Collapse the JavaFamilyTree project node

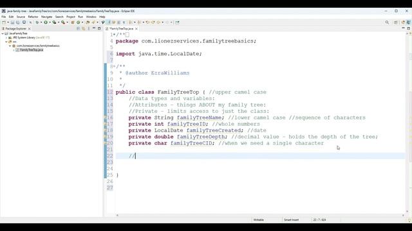click(x=3, y=33)
